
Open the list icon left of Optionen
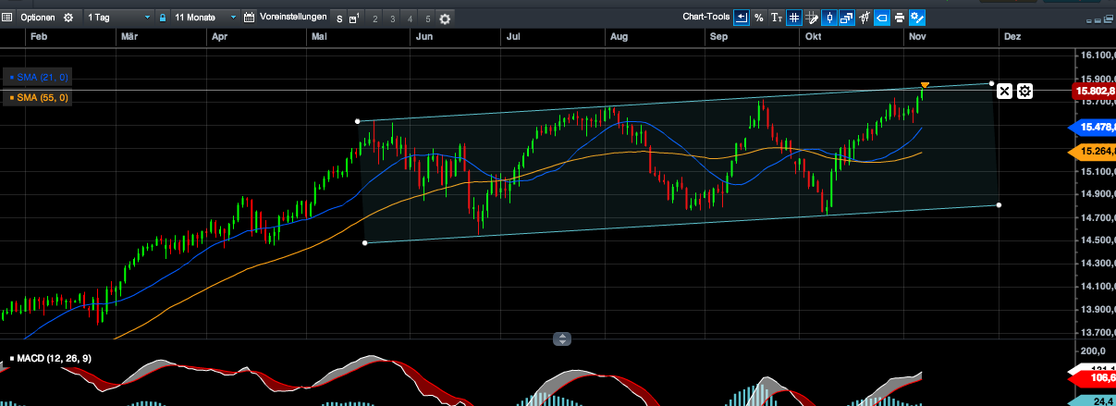point(6,18)
